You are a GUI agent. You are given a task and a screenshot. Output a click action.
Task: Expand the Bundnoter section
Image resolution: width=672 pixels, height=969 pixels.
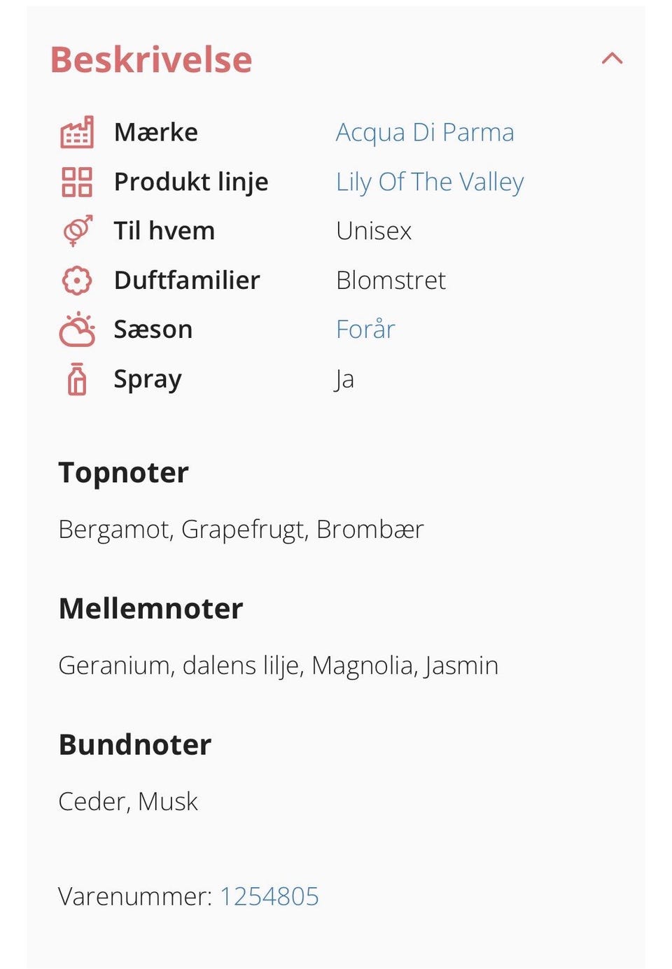click(134, 744)
